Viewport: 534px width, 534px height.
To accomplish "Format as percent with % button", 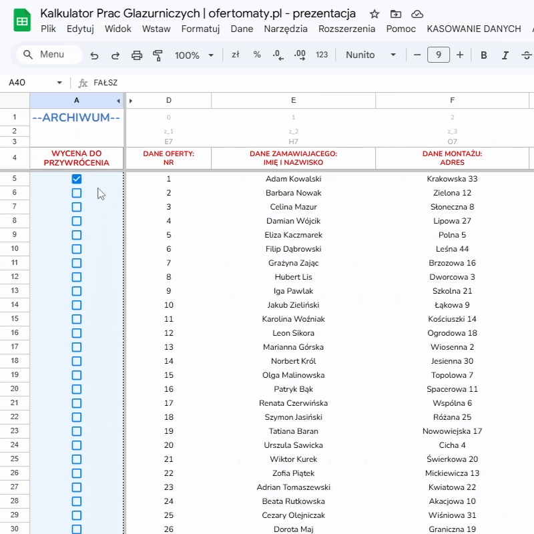I will click(x=257, y=55).
